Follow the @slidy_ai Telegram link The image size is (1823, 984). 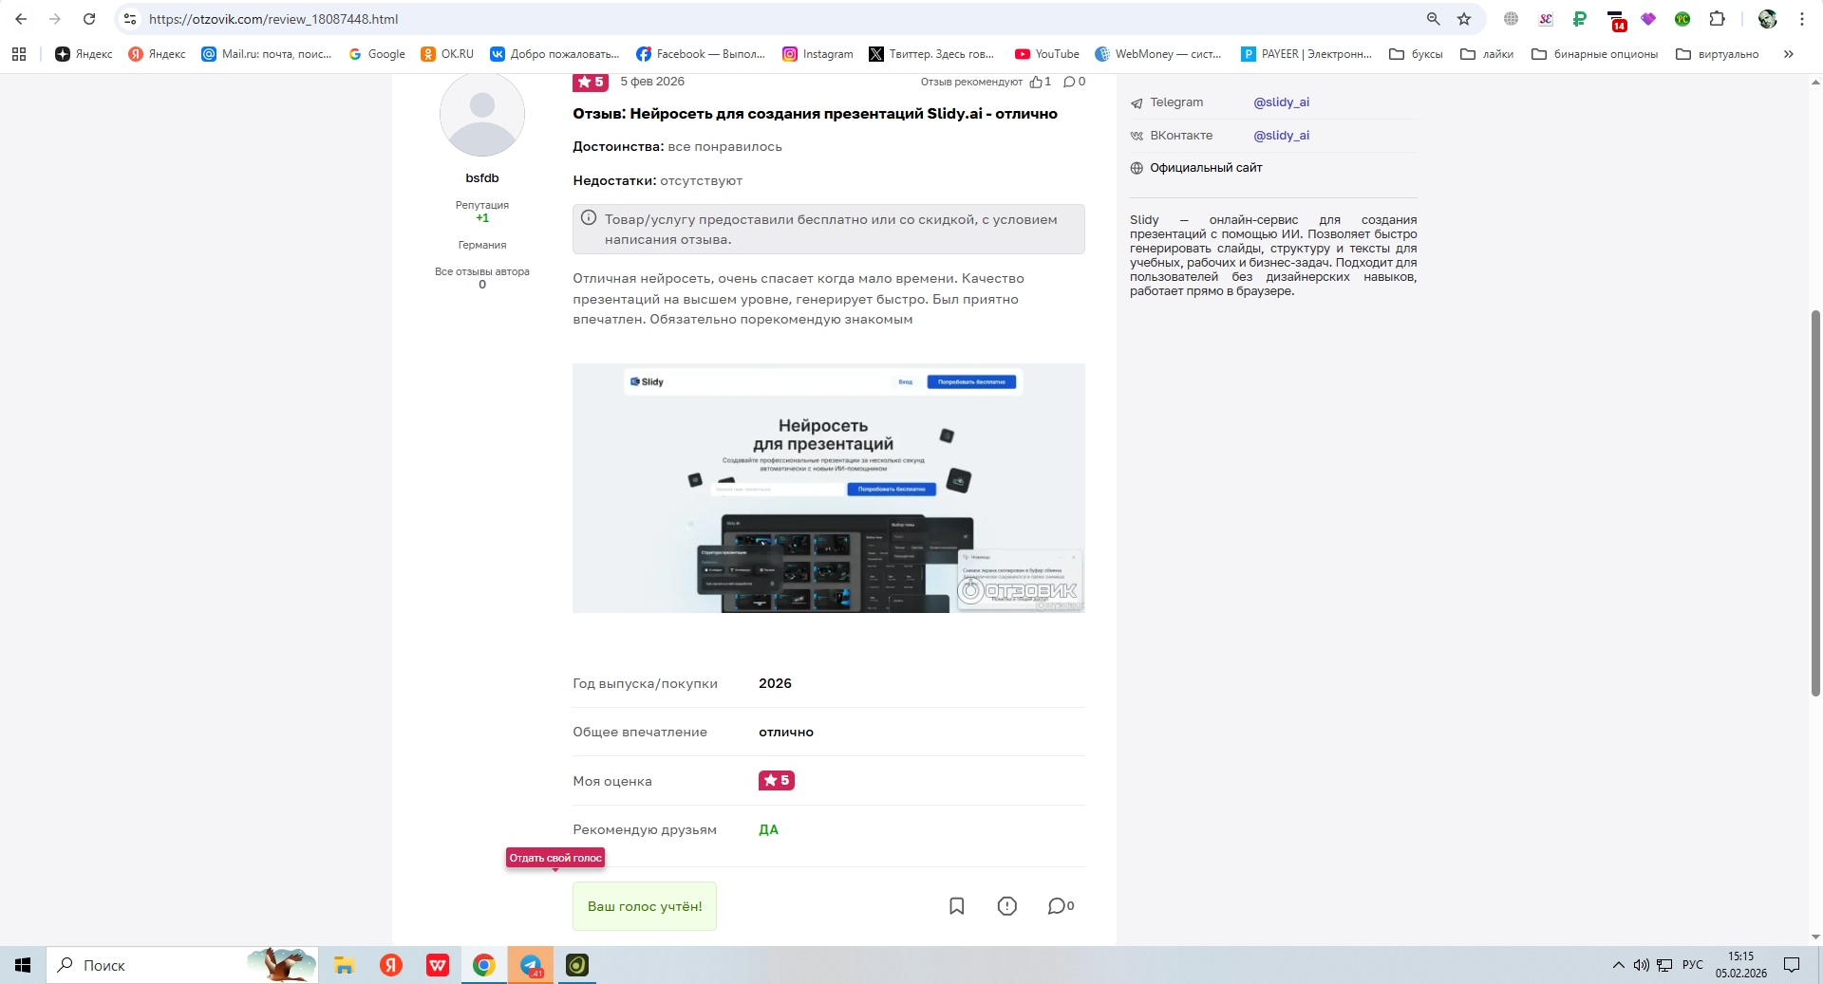[x=1281, y=102]
